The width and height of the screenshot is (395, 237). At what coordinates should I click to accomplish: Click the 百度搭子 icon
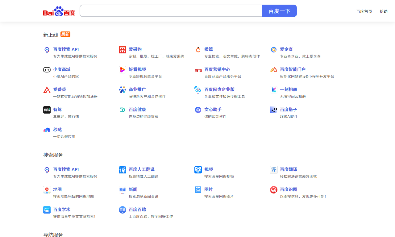coord(274,110)
